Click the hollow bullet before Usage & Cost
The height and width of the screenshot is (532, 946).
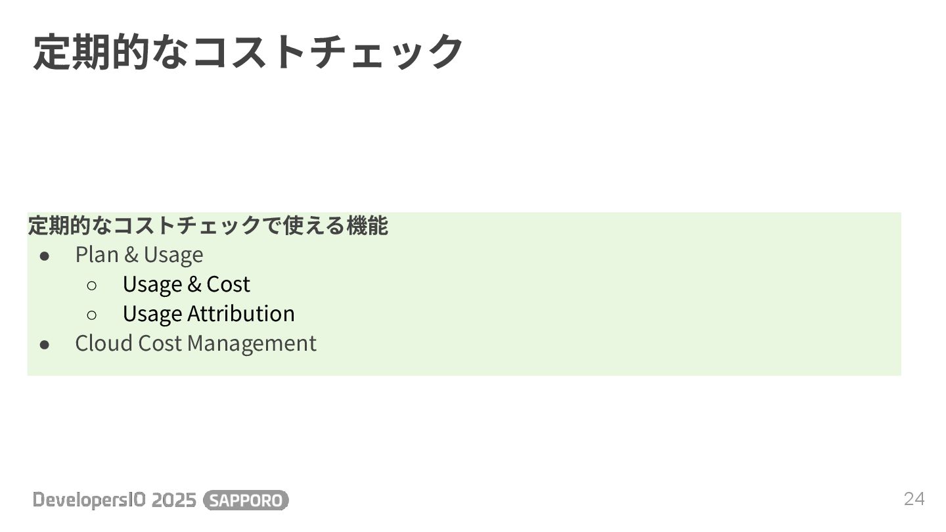point(92,285)
